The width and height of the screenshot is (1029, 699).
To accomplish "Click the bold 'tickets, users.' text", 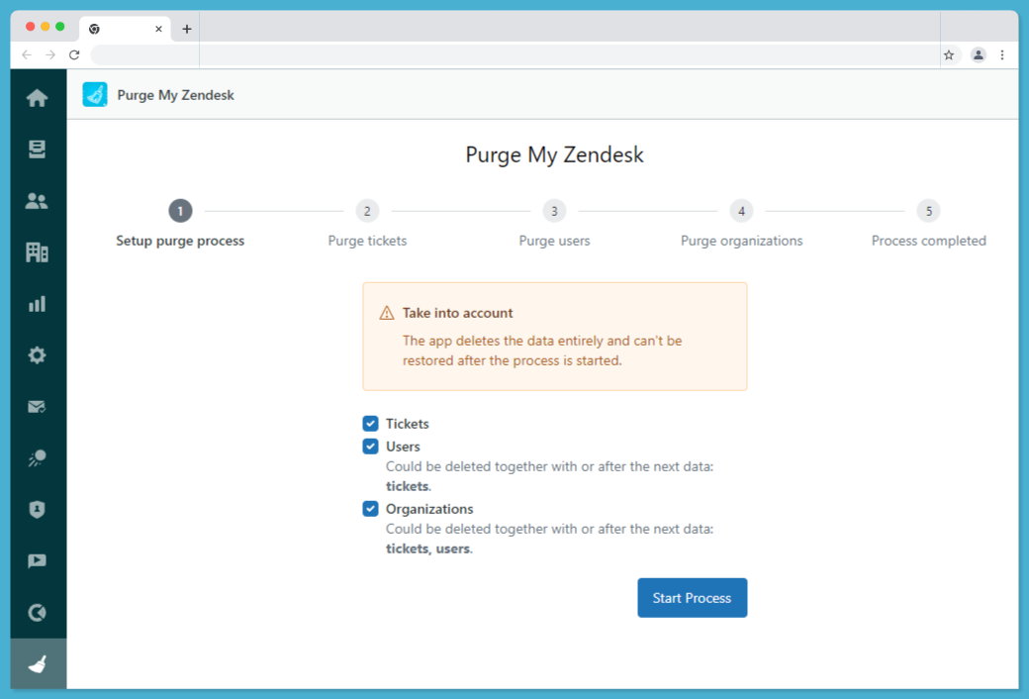I will (x=428, y=549).
